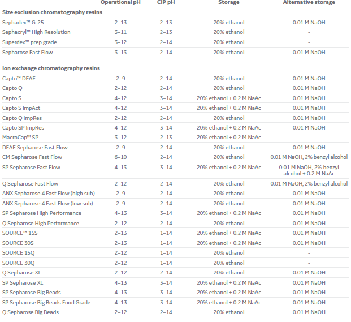This screenshot has height=322, width=351.
Task: Select the MacroCap SP row name
Action: tap(20, 138)
